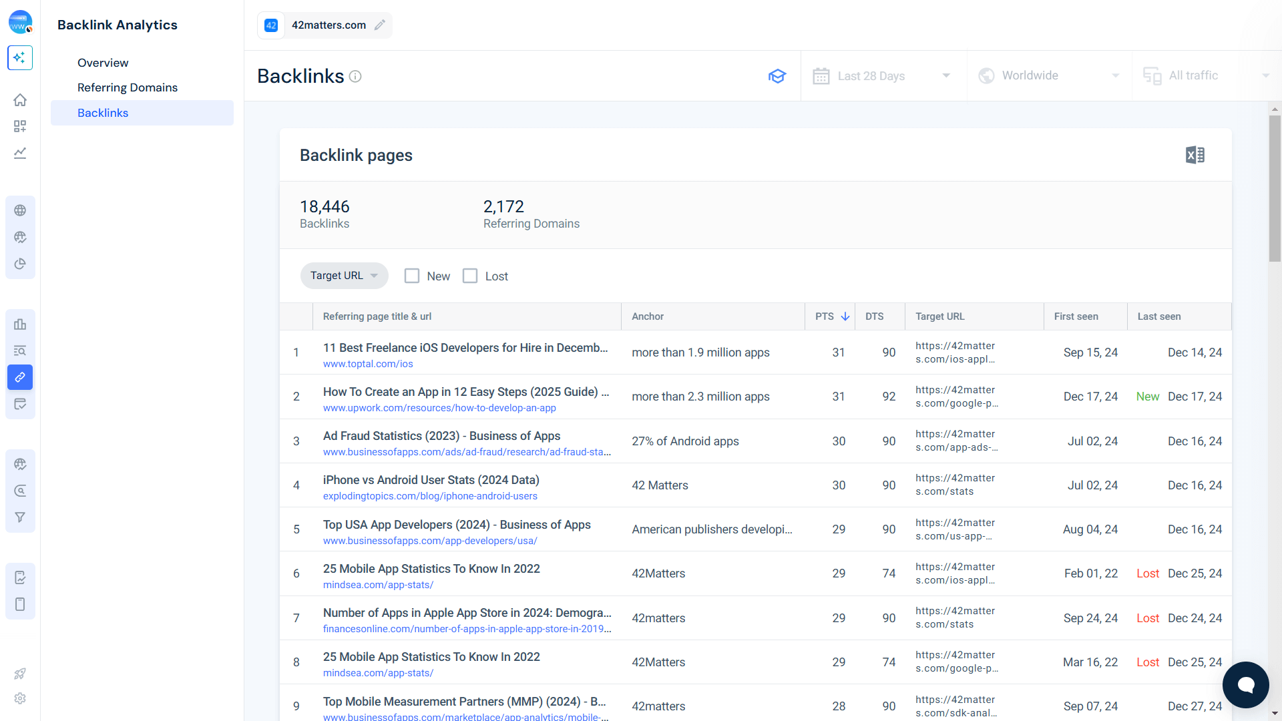Check the Lost backlinks checkbox
This screenshot has height=721, width=1282.
click(x=470, y=276)
